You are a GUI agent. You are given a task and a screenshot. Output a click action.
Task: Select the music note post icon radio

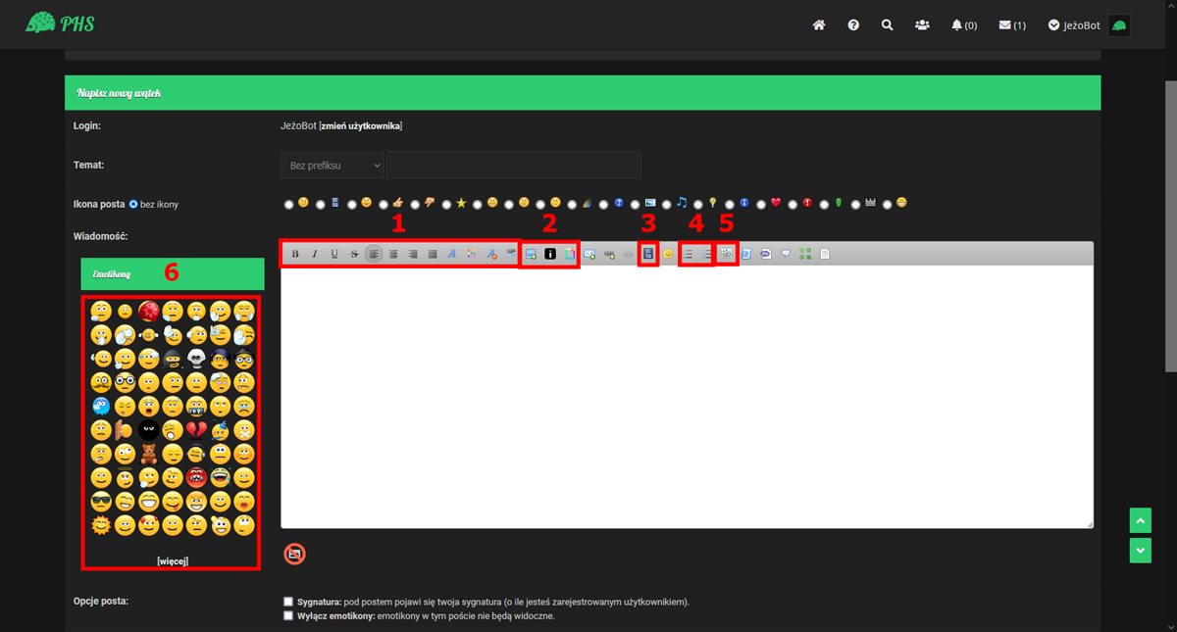tap(666, 205)
